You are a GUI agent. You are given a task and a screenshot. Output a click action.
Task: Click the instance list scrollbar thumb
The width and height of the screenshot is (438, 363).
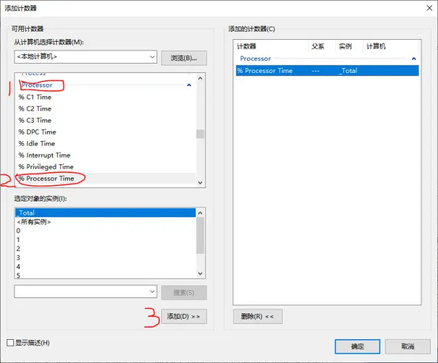pyautogui.click(x=200, y=236)
